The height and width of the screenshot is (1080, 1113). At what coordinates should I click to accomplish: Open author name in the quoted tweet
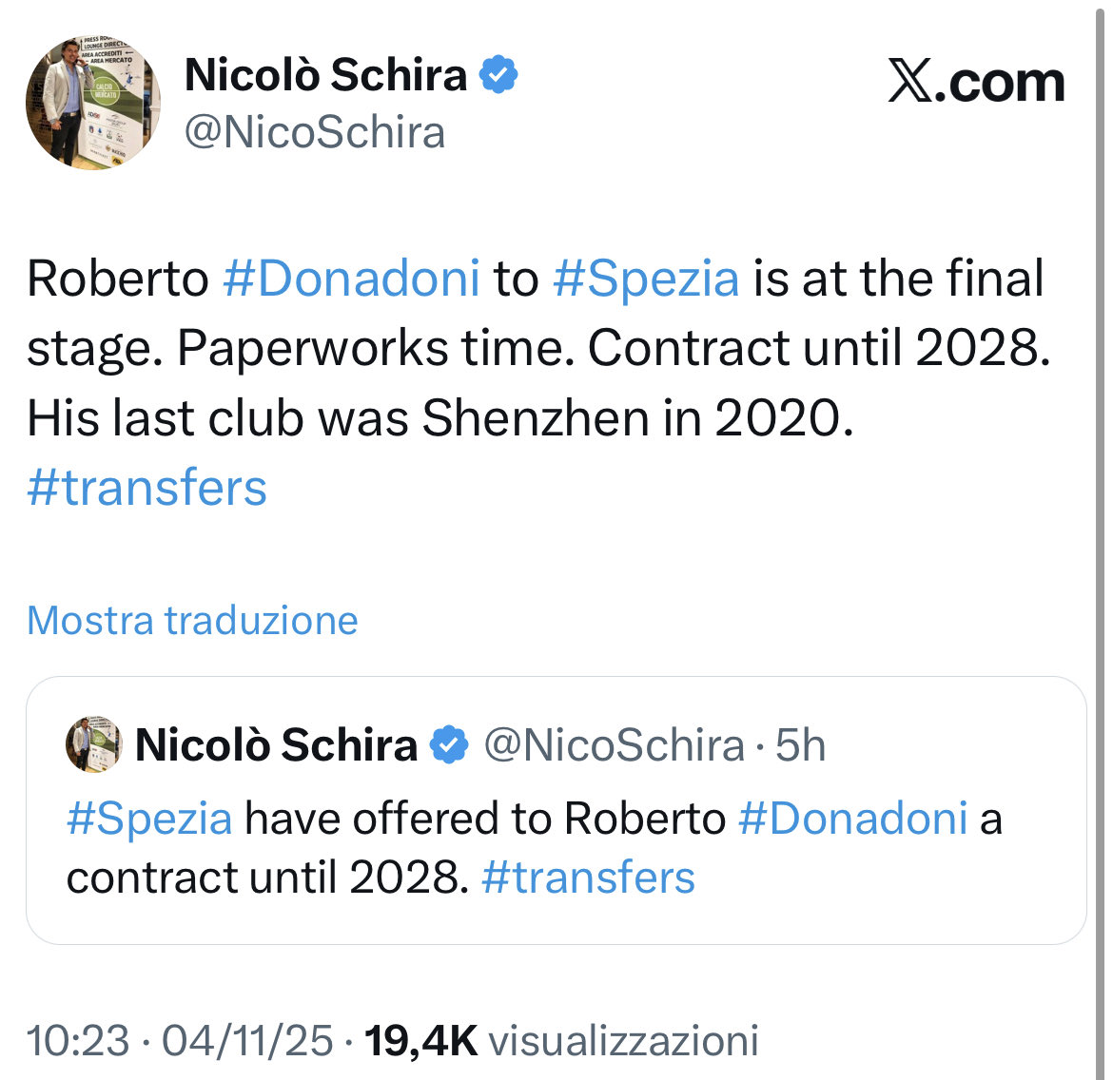pyautogui.click(x=276, y=745)
